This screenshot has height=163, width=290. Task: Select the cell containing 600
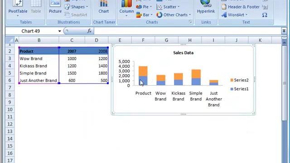(x=72, y=81)
